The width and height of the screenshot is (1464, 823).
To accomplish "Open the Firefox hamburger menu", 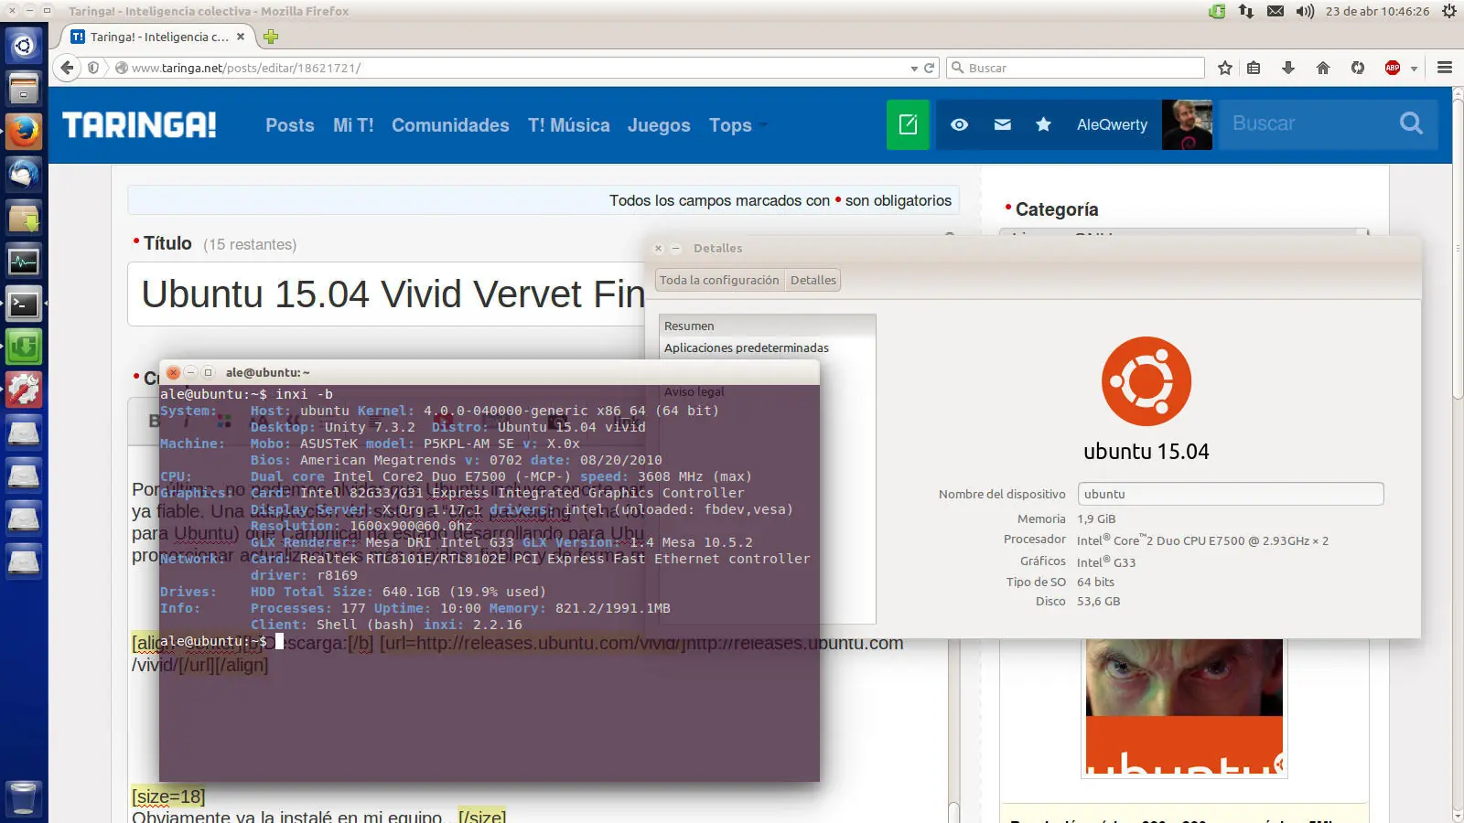I will pyautogui.click(x=1445, y=68).
